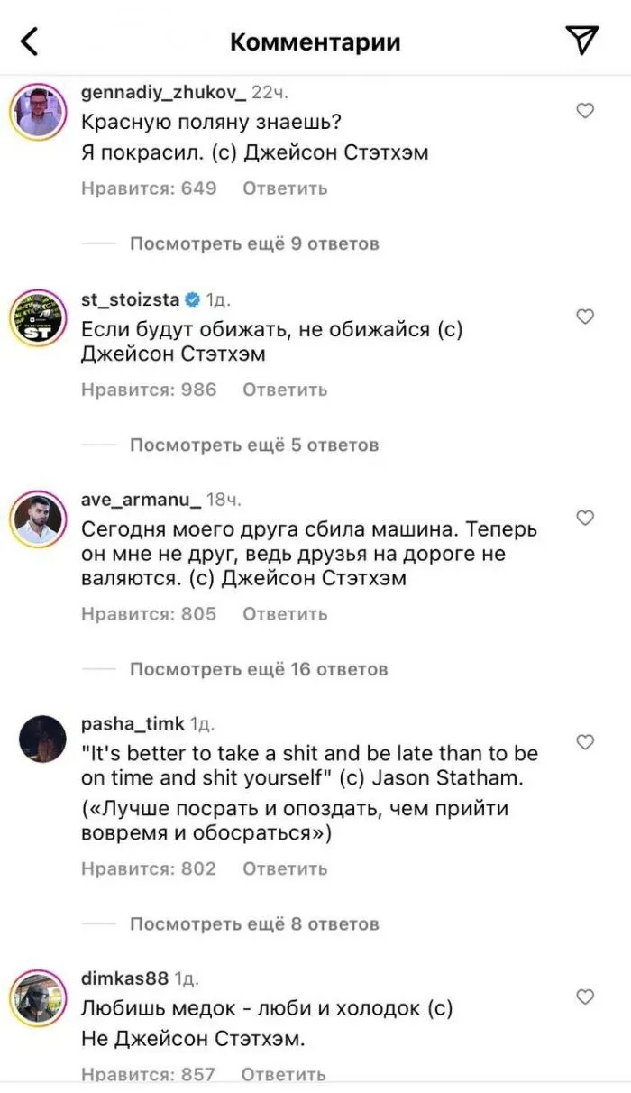Tap the back arrow icon
631x1093 pixels.
coord(30,41)
